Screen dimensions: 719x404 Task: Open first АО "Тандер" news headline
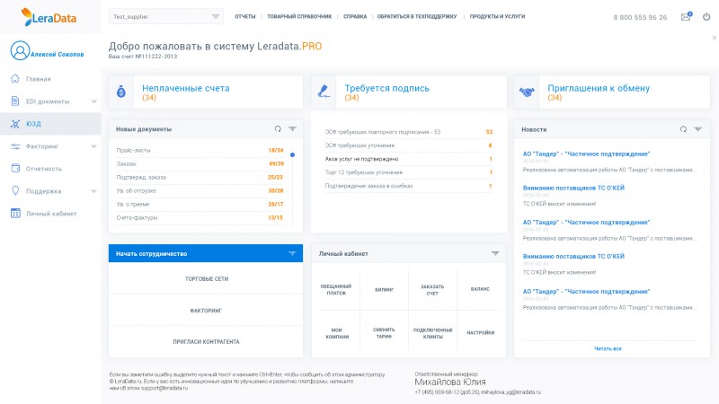pyautogui.click(x=587, y=154)
